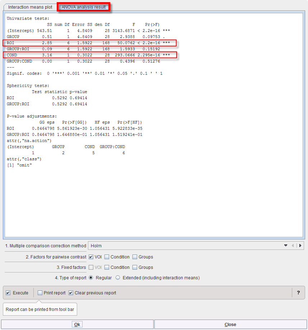Click the P-value adjustments heading
The image size is (308, 330).
pyautogui.click(x=32, y=116)
